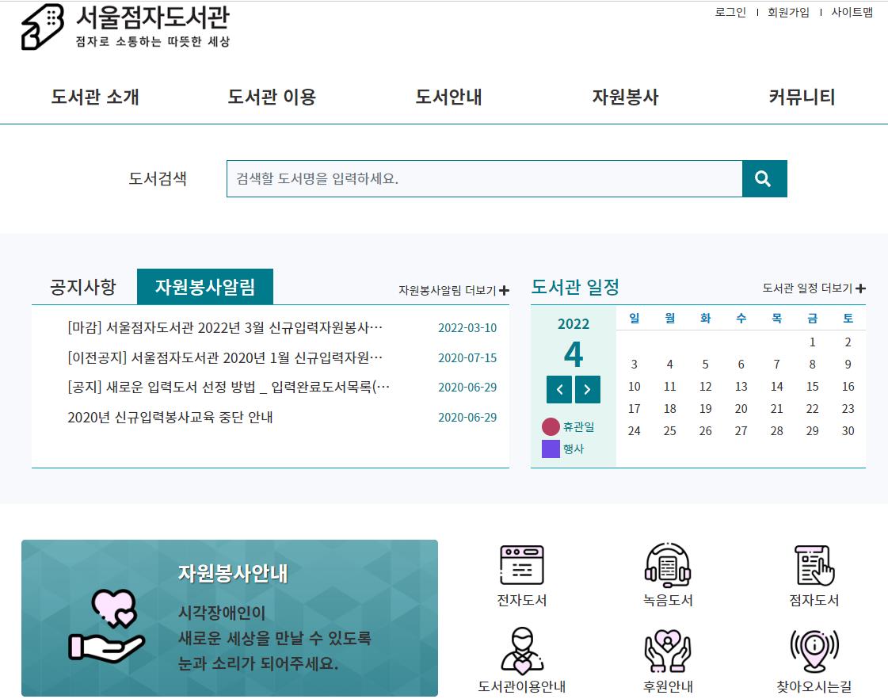Open the 자원봉사안내 banner
This screenshot has height=699, width=888.
coord(230,618)
